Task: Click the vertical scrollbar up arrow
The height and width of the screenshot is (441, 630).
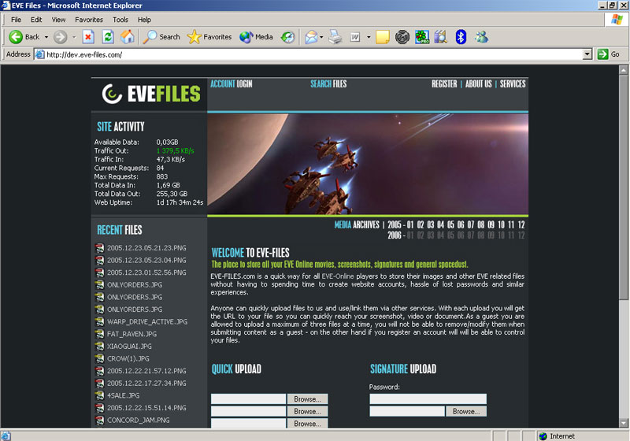Action: pos(623,70)
